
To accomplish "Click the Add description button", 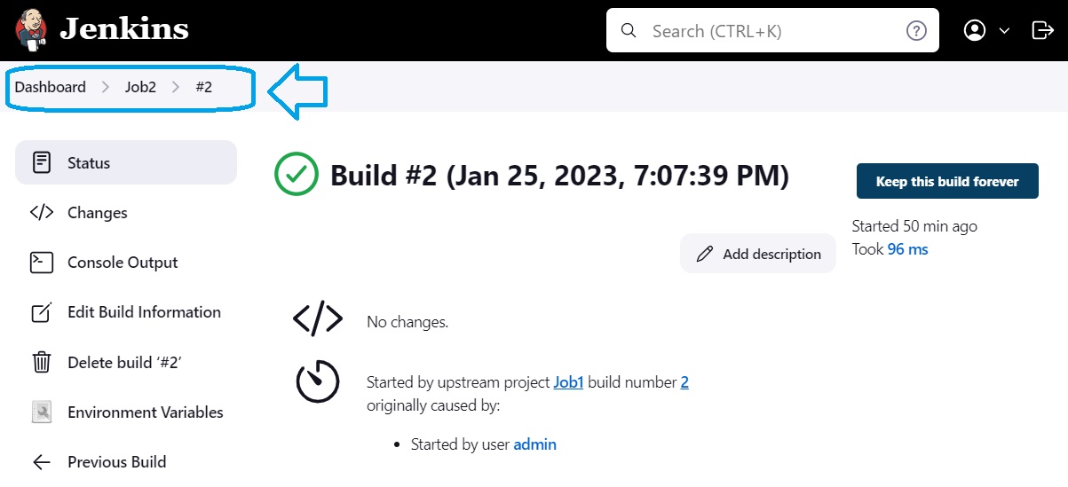I will point(758,254).
